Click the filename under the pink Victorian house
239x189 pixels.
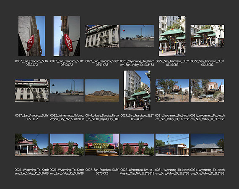[x=32, y=172]
